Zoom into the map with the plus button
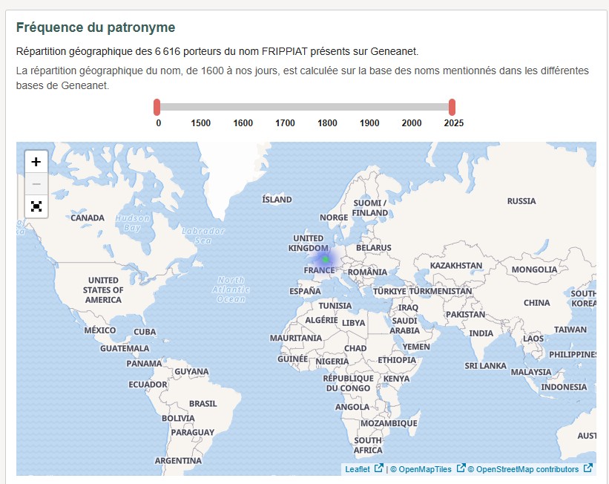 [36, 161]
